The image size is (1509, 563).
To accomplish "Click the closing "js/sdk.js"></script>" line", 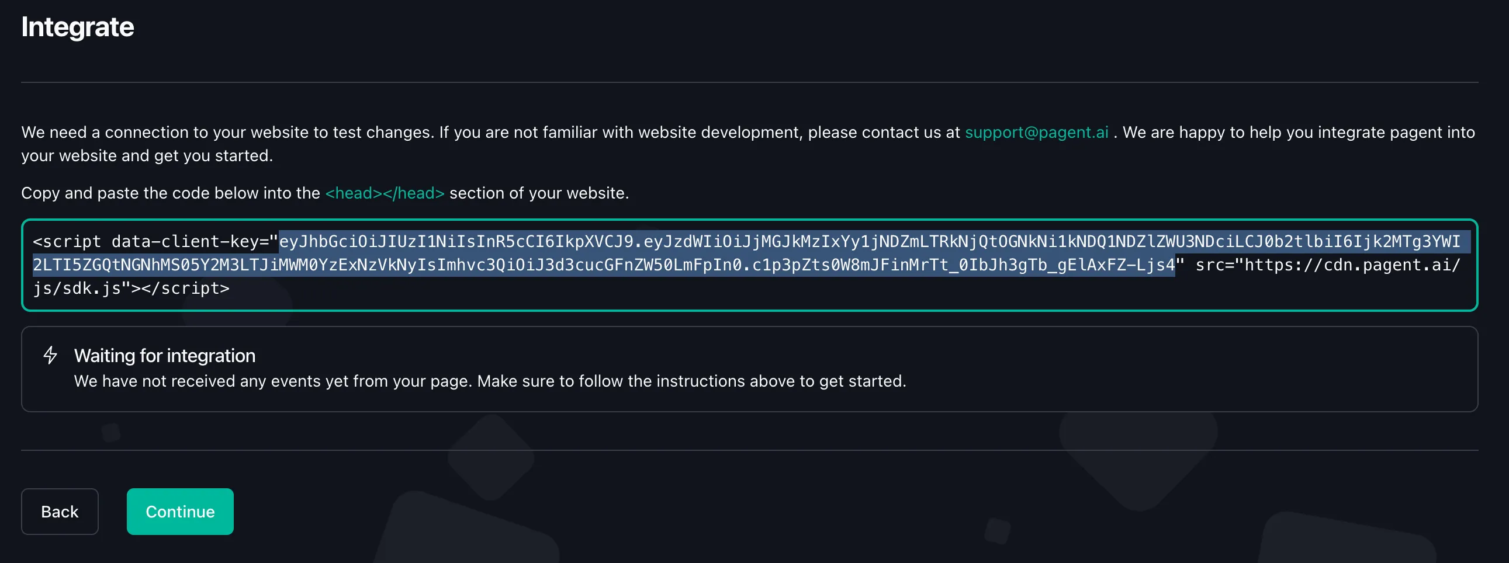I will (131, 289).
